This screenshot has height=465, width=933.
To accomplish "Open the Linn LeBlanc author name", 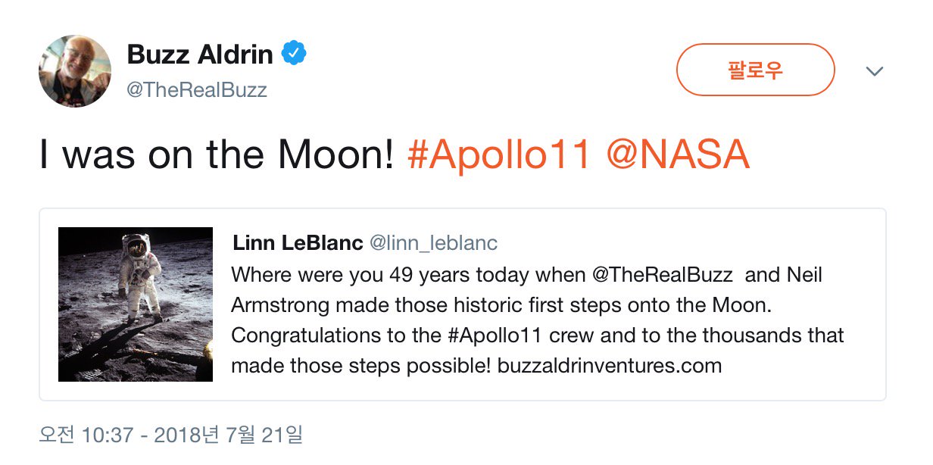I will 297,243.
